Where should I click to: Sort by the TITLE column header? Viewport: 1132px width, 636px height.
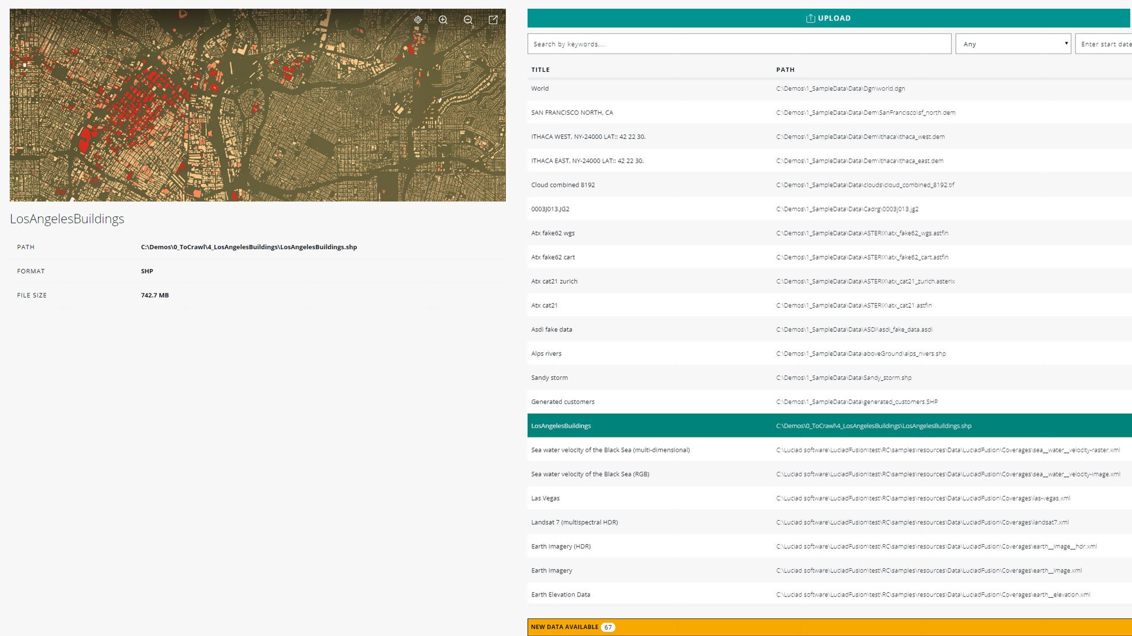(540, 69)
